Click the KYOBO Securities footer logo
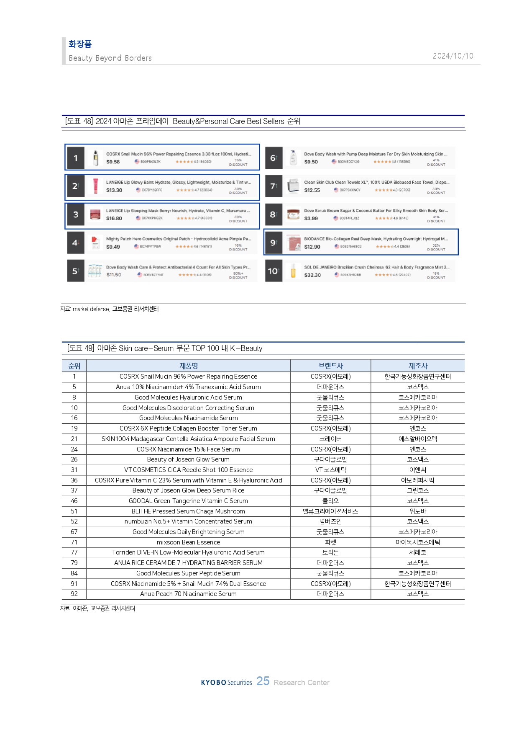Viewport: 519px width, 735px height. (x=226, y=683)
